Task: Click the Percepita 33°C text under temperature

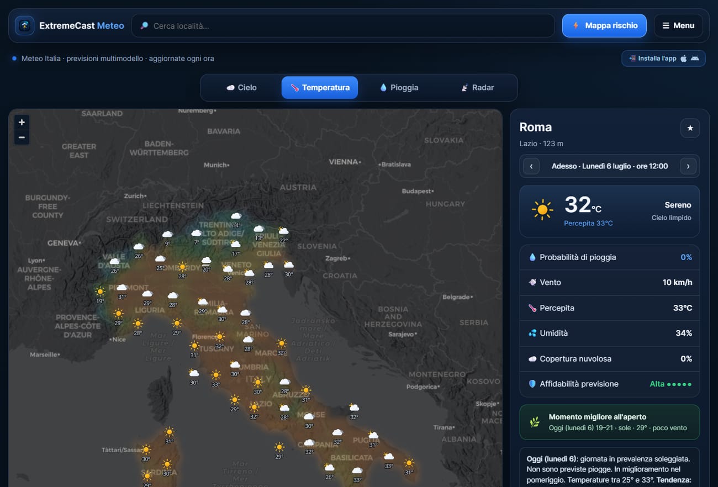Action: [x=588, y=223]
